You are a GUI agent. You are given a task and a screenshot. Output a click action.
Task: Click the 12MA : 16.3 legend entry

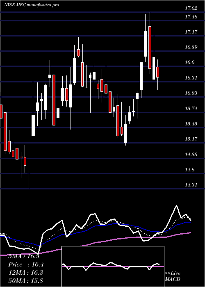(x=25, y=273)
